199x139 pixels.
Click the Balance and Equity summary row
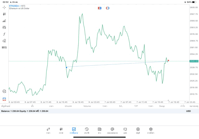point(25,111)
